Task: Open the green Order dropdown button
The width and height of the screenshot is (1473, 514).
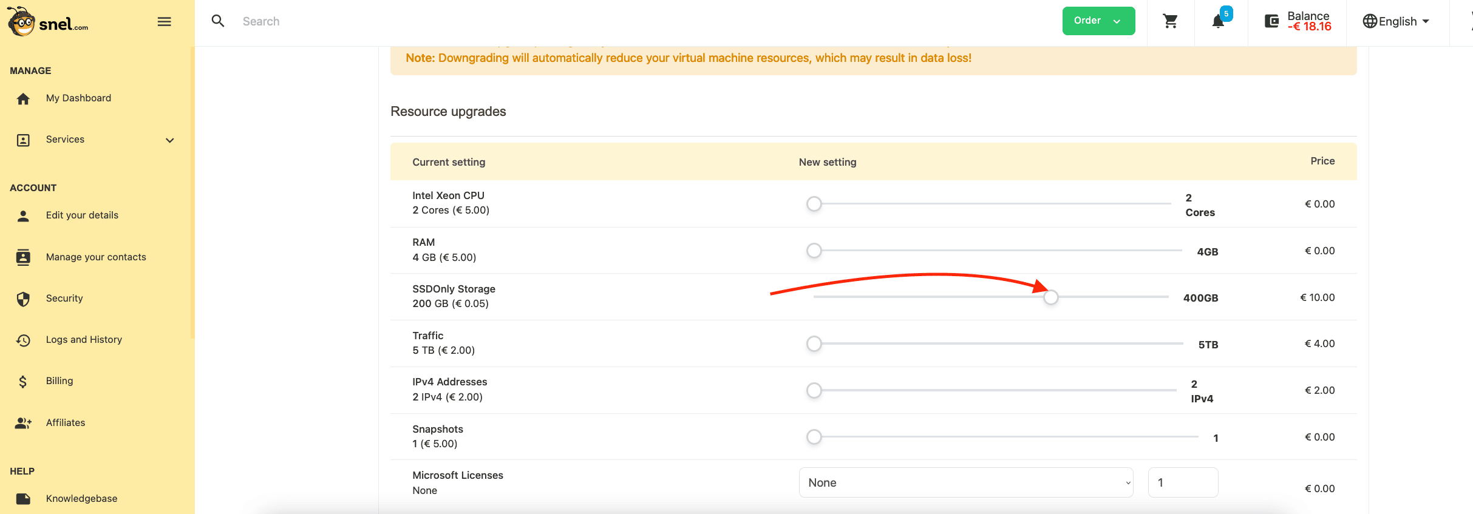Action: (1098, 21)
